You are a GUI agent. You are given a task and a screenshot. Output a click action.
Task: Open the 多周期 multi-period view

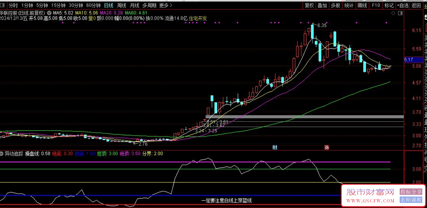[x=149, y=5]
